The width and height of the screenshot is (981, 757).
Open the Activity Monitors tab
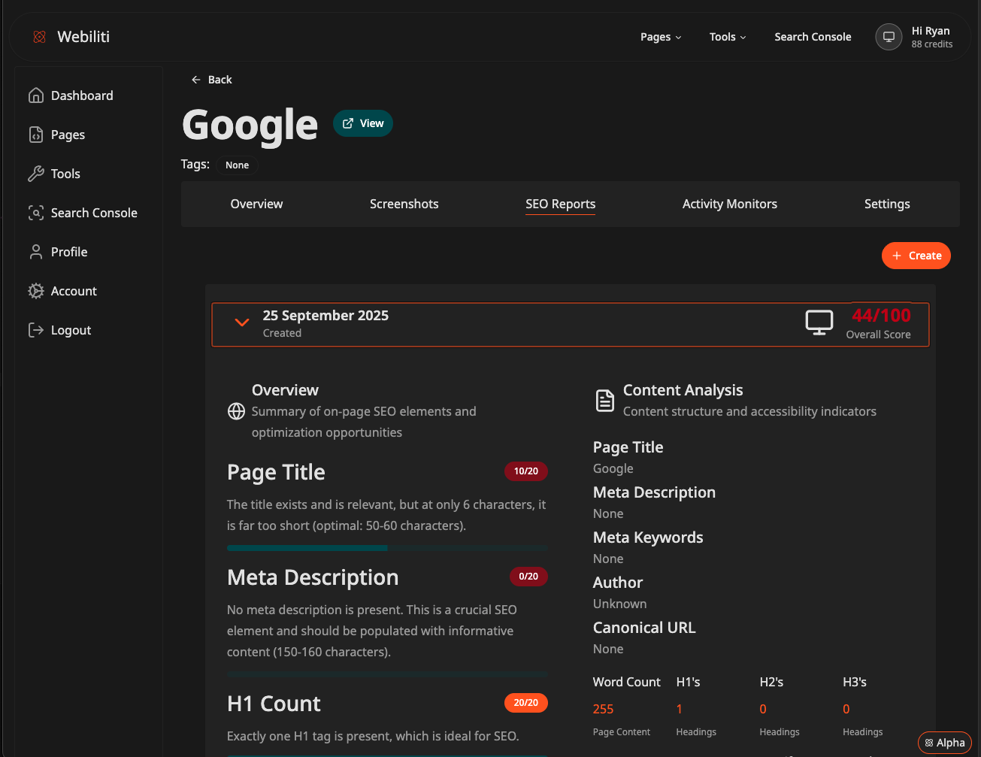pyautogui.click(x=729, y=204)
